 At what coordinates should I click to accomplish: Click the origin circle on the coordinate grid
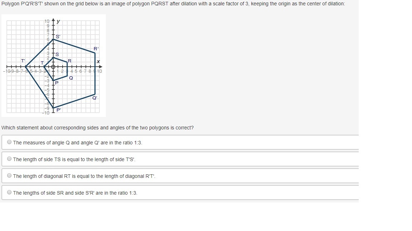[53, 67]
